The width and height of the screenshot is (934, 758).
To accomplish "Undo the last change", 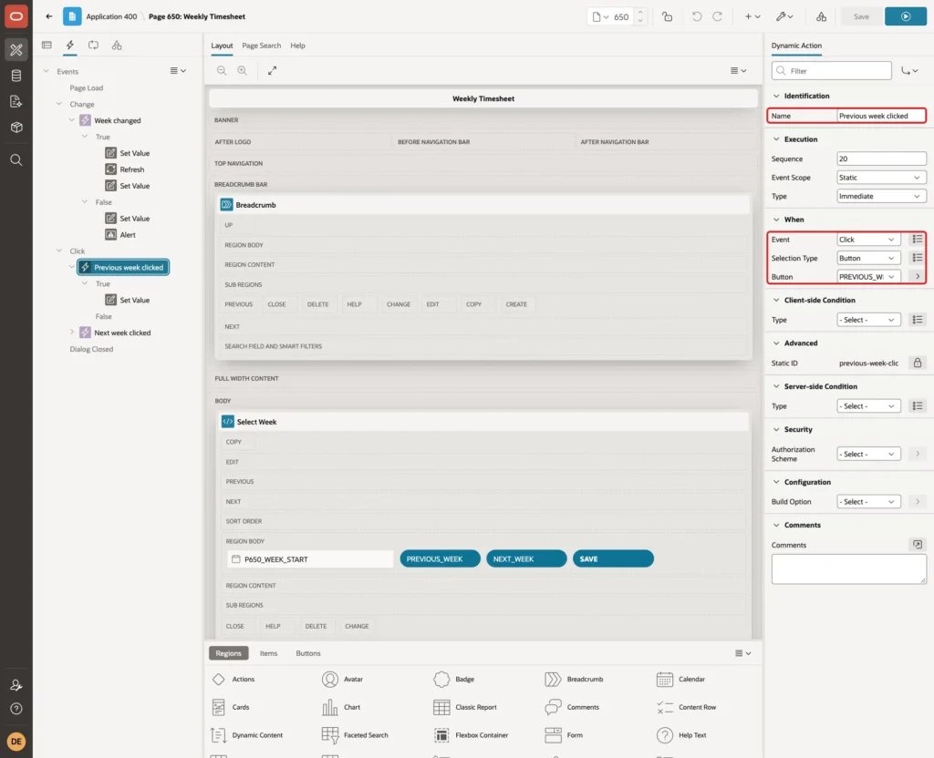I will tap(696, 16).
